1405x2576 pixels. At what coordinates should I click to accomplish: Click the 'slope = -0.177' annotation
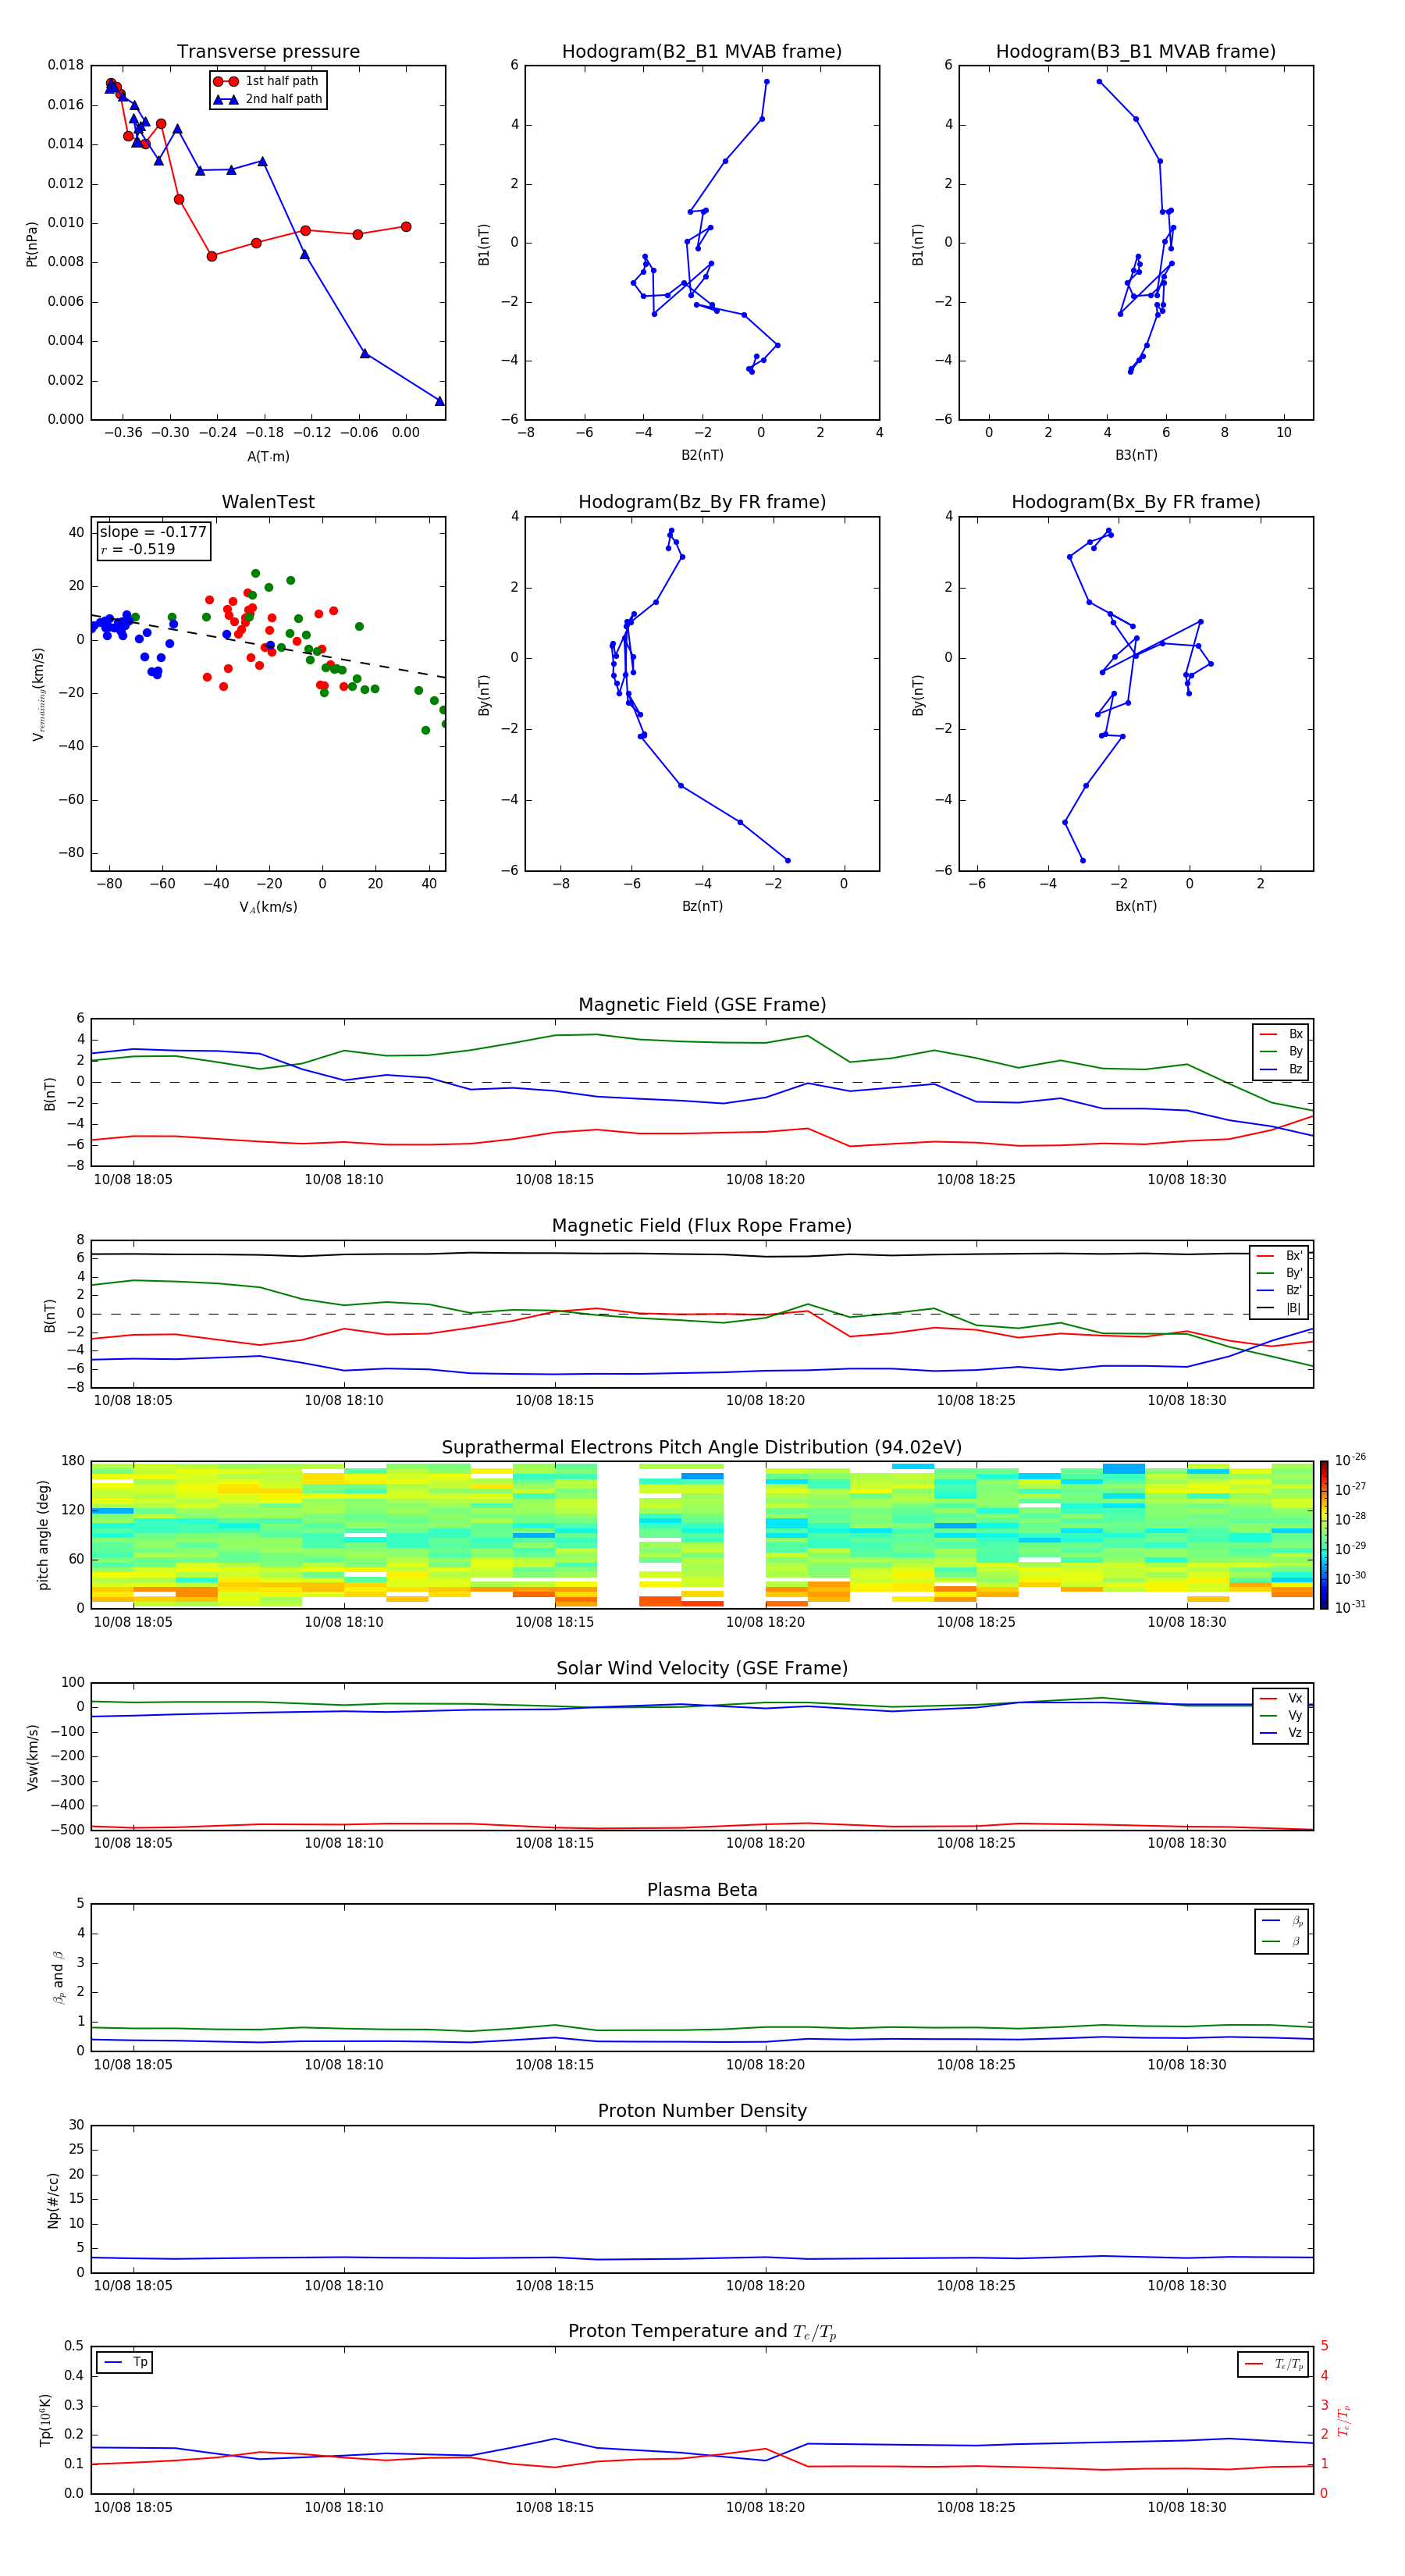tap(153, 532)
